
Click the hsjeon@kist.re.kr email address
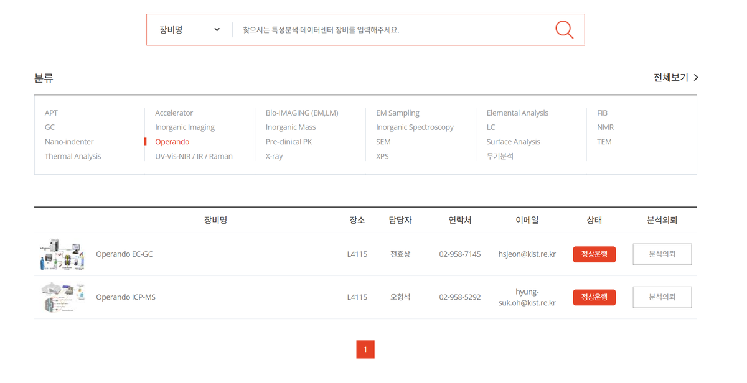(x=527, y=254)
